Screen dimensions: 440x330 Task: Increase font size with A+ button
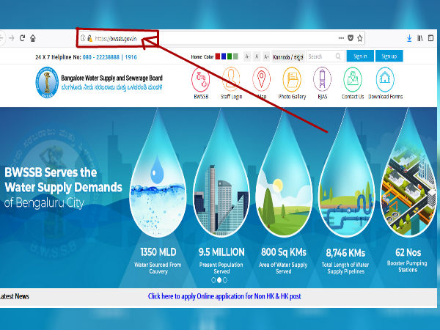click(266, 56)
